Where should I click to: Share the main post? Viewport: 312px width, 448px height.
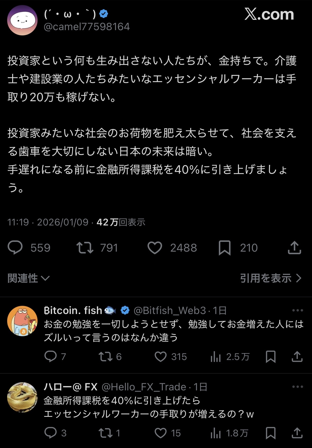tap(294, 248)
